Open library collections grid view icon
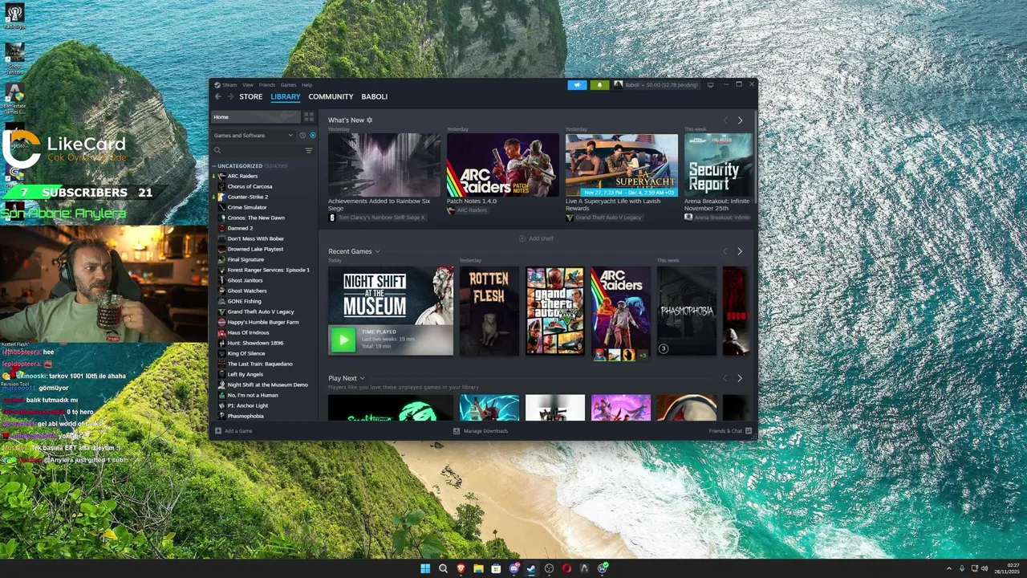The height and width of the screenshot is (578, 1027). (x=309, y=116)
